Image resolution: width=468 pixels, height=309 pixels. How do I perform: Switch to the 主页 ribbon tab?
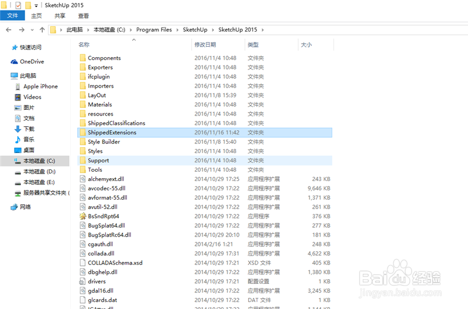pos(36,16)
